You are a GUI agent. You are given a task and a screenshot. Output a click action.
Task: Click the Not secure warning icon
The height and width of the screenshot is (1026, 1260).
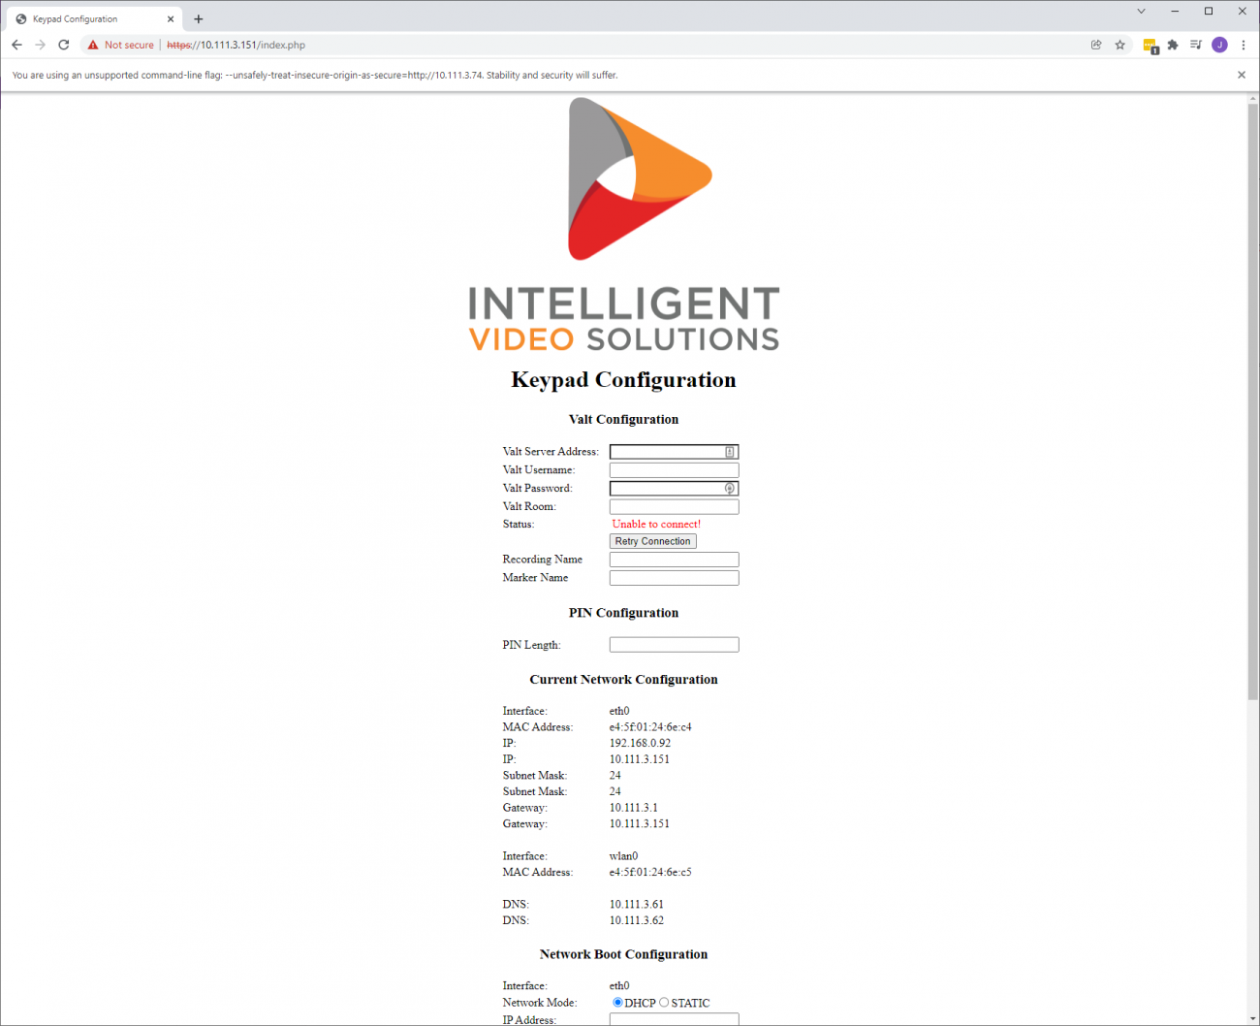[93, 45]
